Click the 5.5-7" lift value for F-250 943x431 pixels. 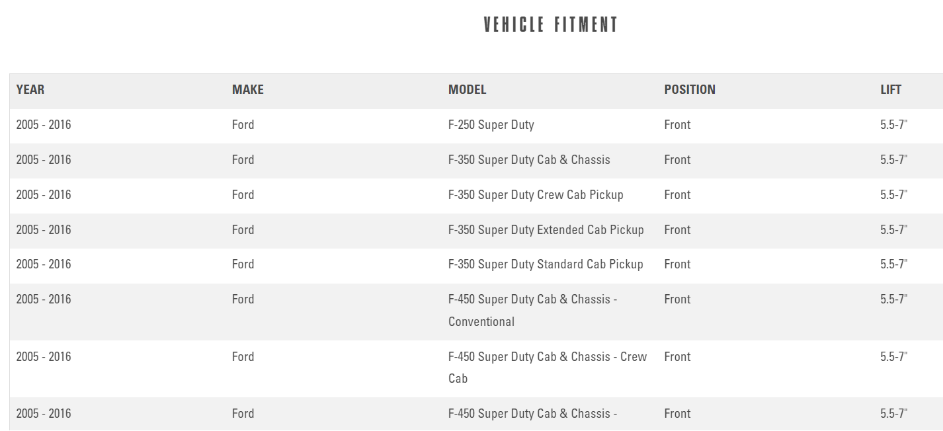[893, 125]
